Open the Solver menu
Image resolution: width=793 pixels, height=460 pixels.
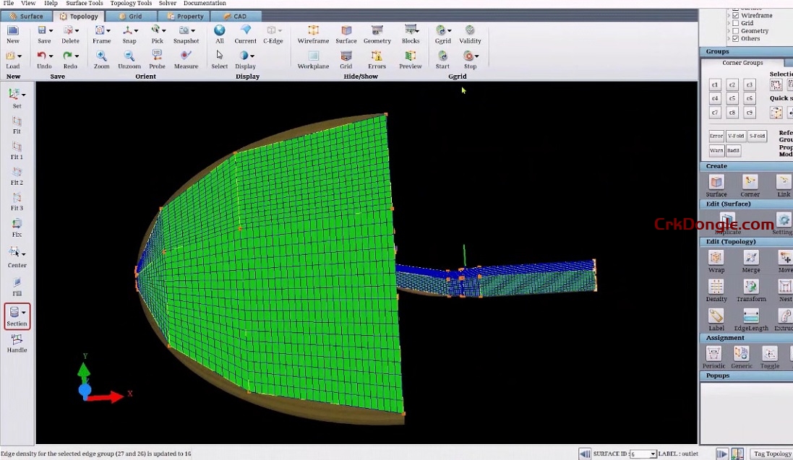tap(167, 3)
